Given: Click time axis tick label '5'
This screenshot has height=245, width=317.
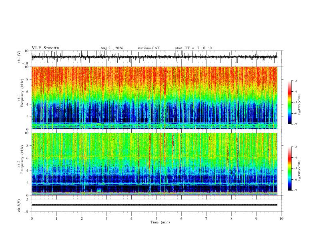Looking at the screenshot, I should pos(156,219).
